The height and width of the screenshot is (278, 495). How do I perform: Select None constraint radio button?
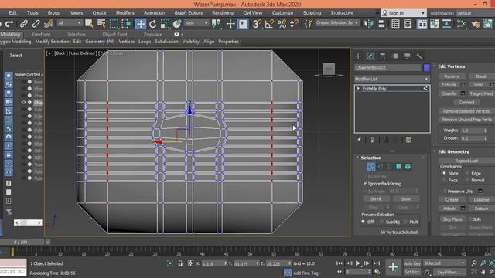pos(444,173)
